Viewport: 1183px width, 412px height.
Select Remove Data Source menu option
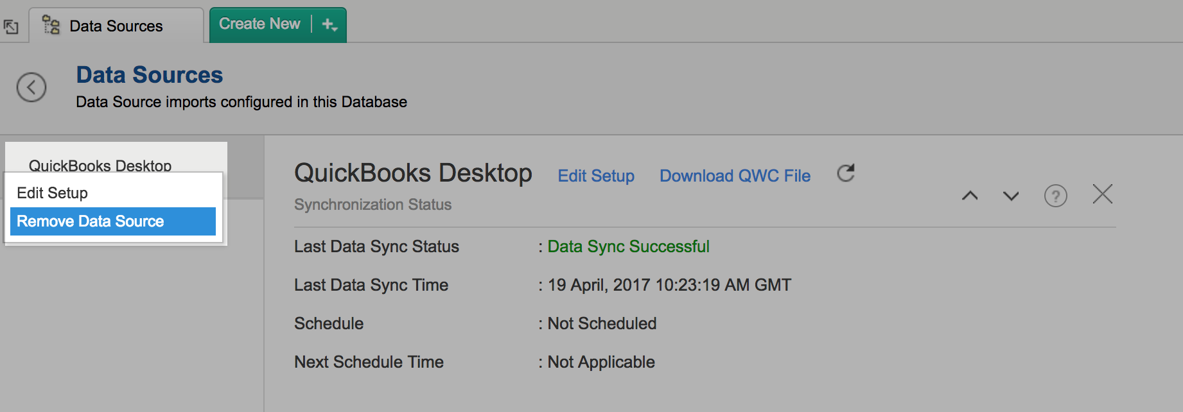[91, 221]
